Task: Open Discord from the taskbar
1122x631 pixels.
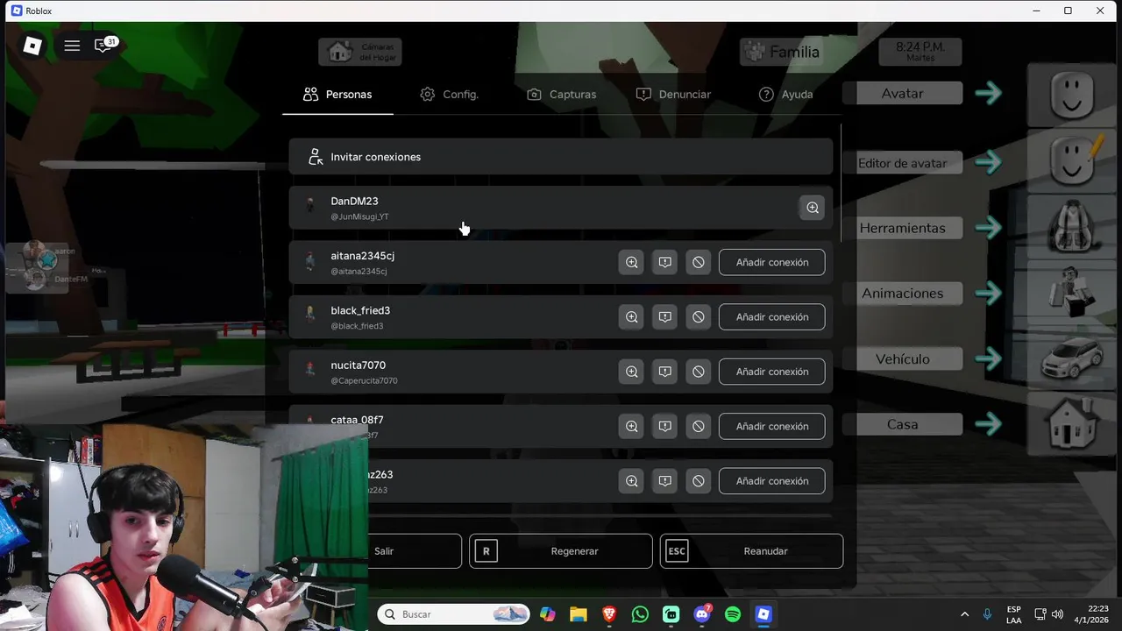Action: pyautogui.click(x=702, y=614)
